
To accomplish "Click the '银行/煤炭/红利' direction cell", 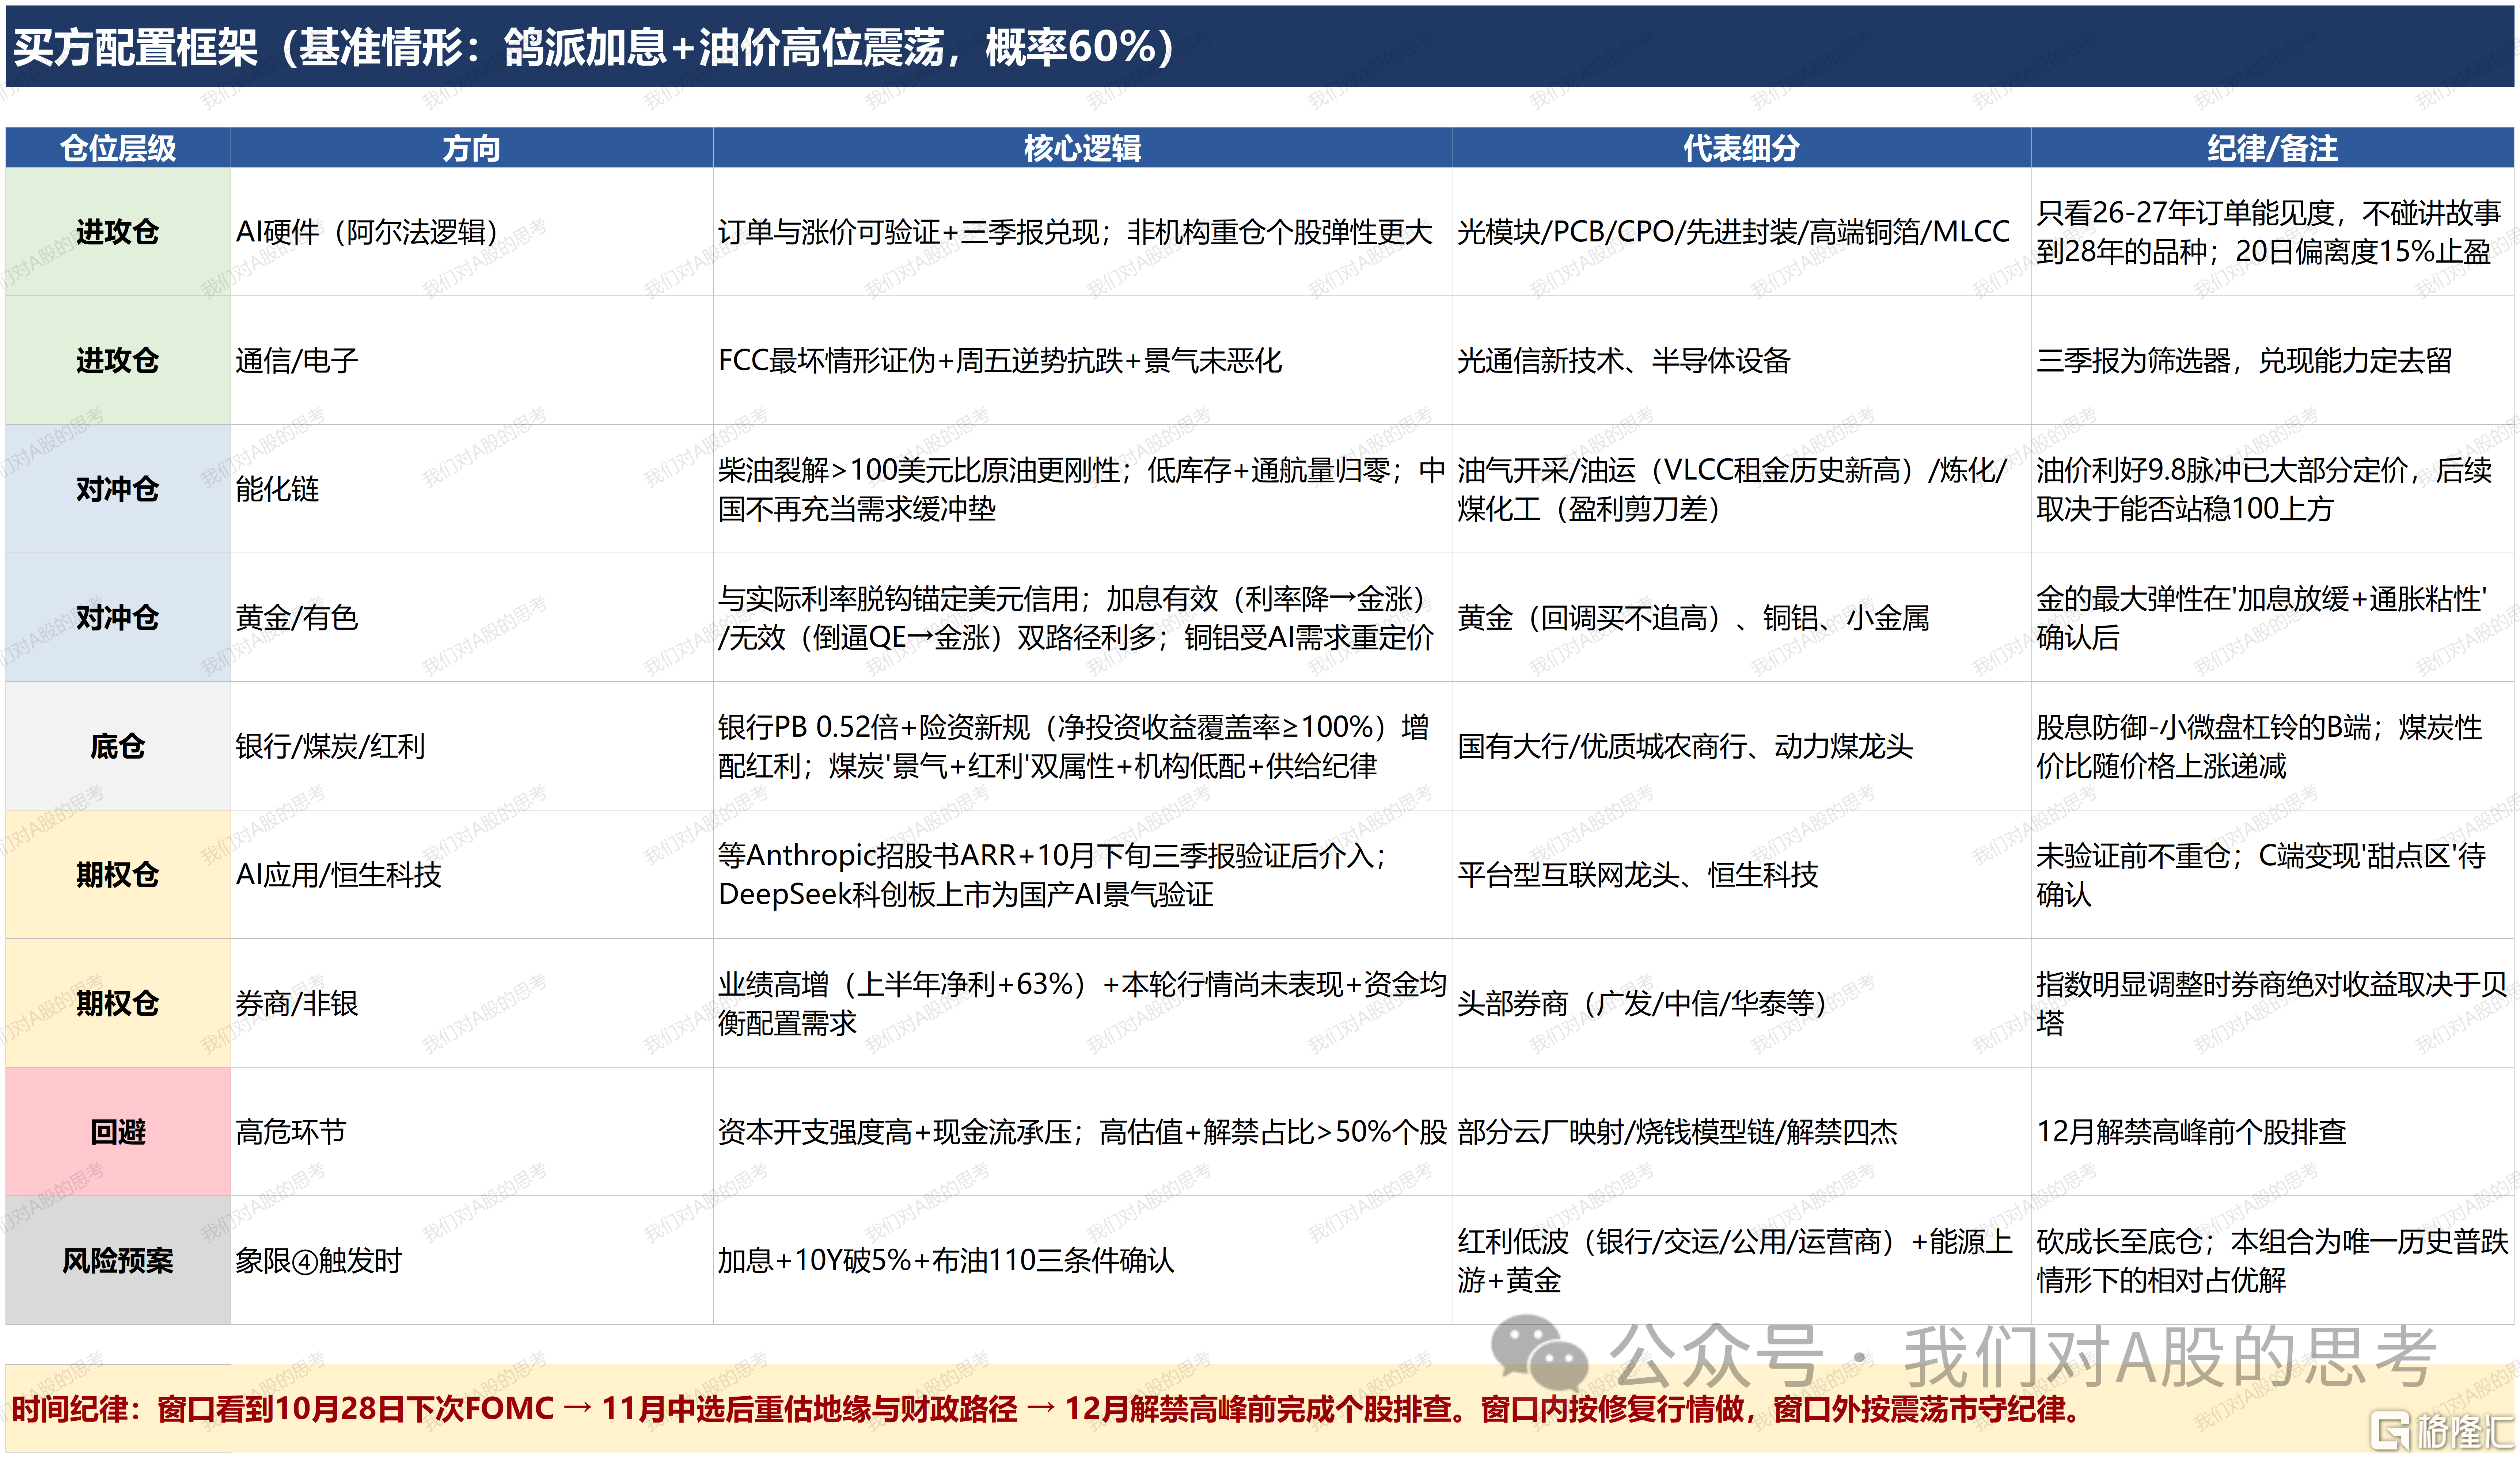I will pos(472,745).
